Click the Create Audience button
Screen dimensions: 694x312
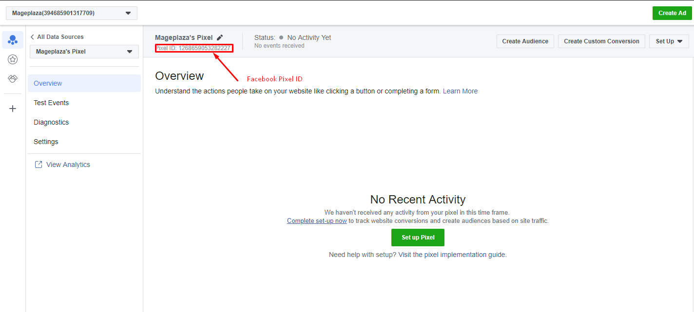pyautogui.click(x=525, y=41)
